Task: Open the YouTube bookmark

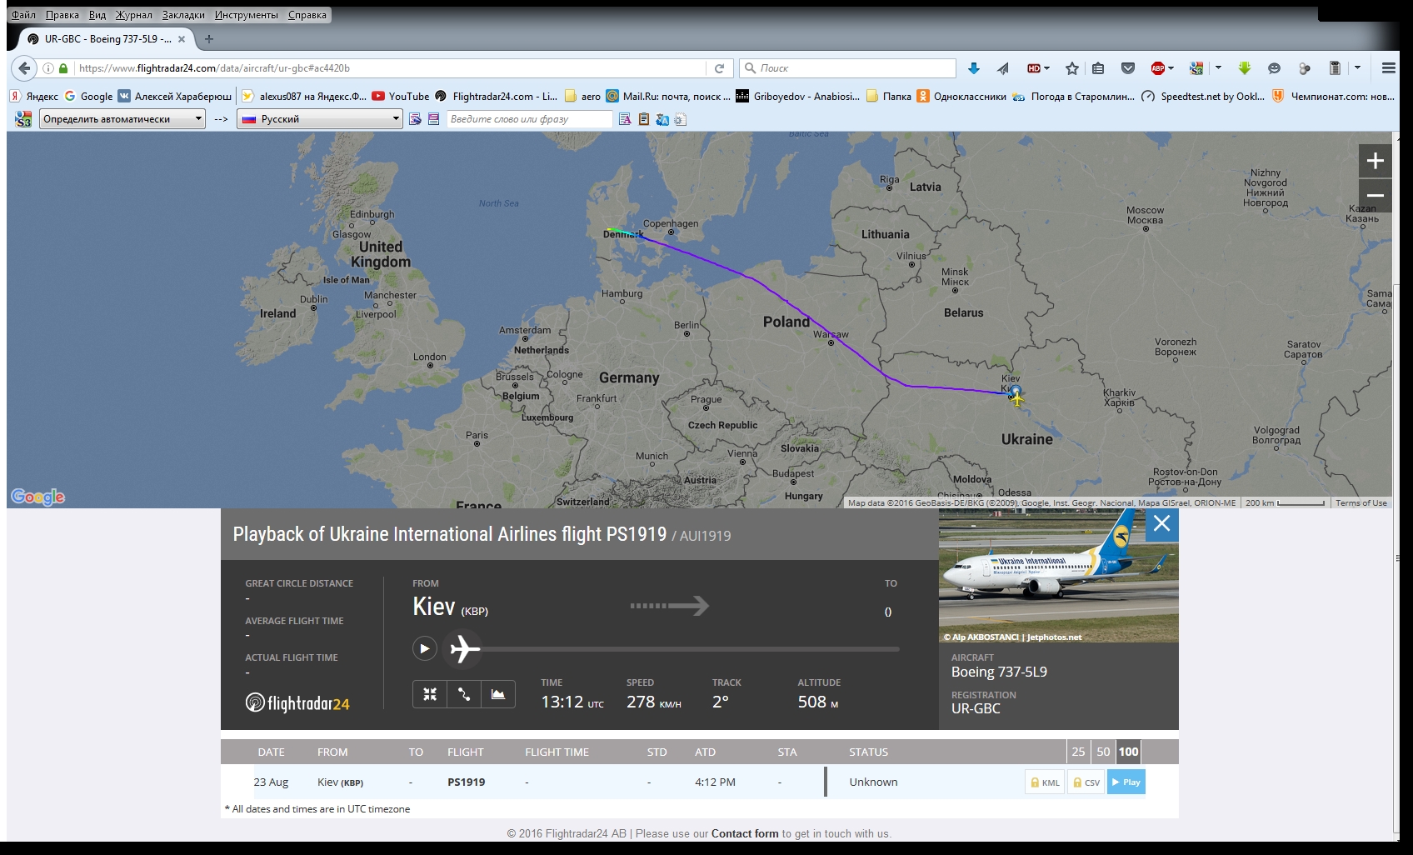Action: point(401,97)
